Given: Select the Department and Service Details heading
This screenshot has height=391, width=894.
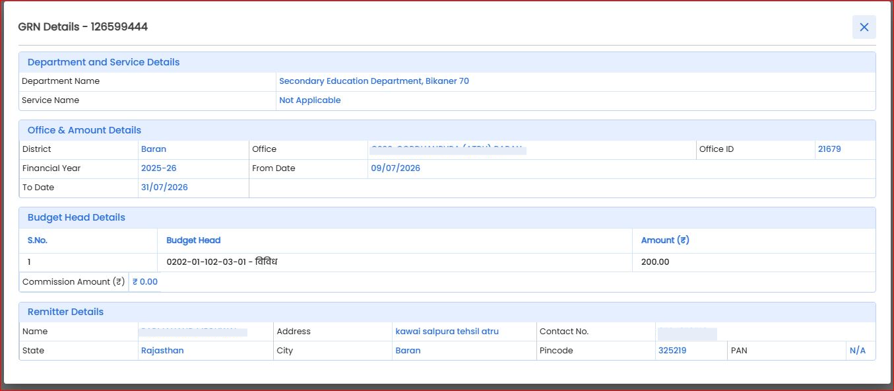Looking at the screenshot, I should 104,62.
